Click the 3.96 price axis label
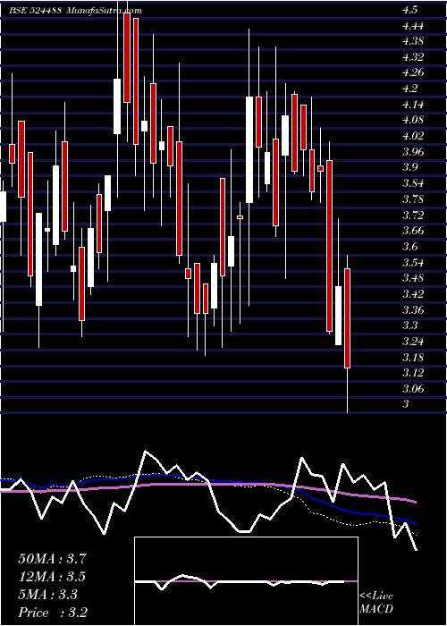 (x=413, y=153)
